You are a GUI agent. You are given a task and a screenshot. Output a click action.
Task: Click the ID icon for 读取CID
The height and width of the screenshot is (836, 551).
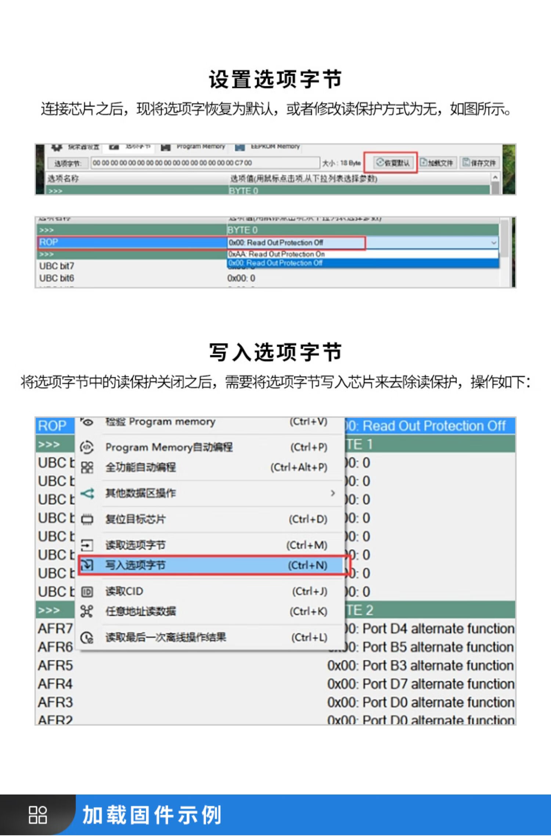pos(87,592)
